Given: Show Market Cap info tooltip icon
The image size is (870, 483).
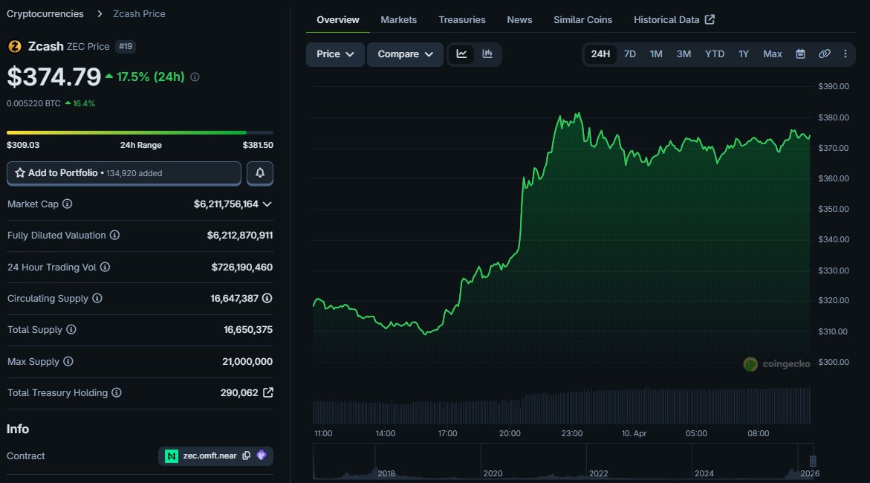Looking at the screenshot, I should pyautogui.click(x=68, y=204).
